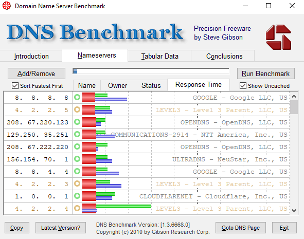Click the response bars for 8.8.8.8
The width and height of the screenshot is (304, 239).
pos(105,97)
